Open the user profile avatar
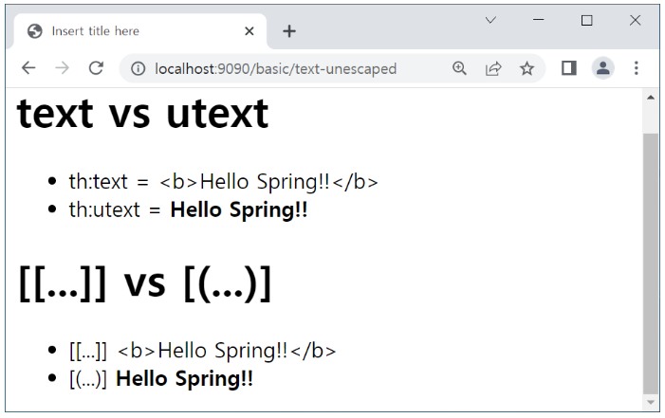The width and height of the screenshot is (665, 418). 602,68
